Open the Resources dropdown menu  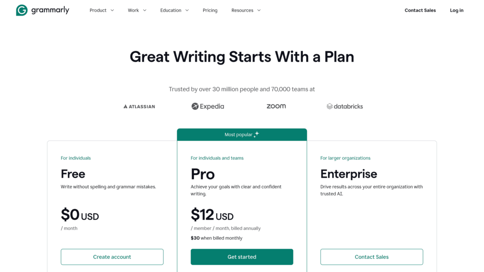(246, 10)
